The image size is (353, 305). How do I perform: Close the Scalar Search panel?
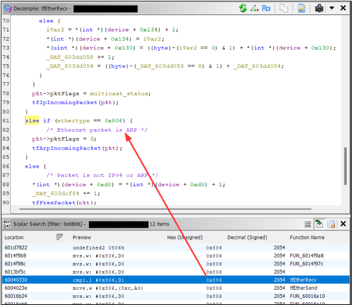(x=343, y=224)
